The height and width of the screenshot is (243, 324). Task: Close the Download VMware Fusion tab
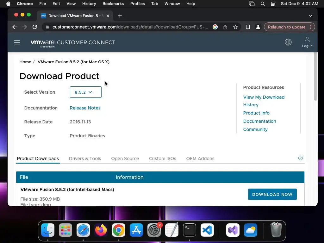(x=108, y=16)
